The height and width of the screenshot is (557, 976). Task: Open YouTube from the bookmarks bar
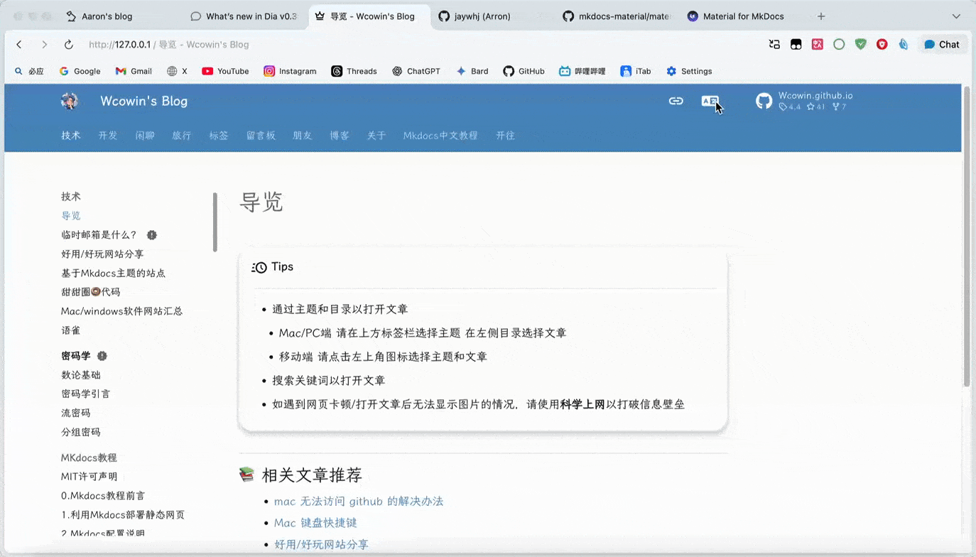tap(225, 71)
